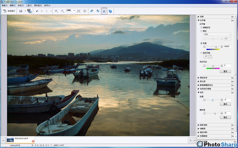Click the 色彩校正 value field
The height and width of the screenshot is (148, 238).
click(x=227, y=66)
